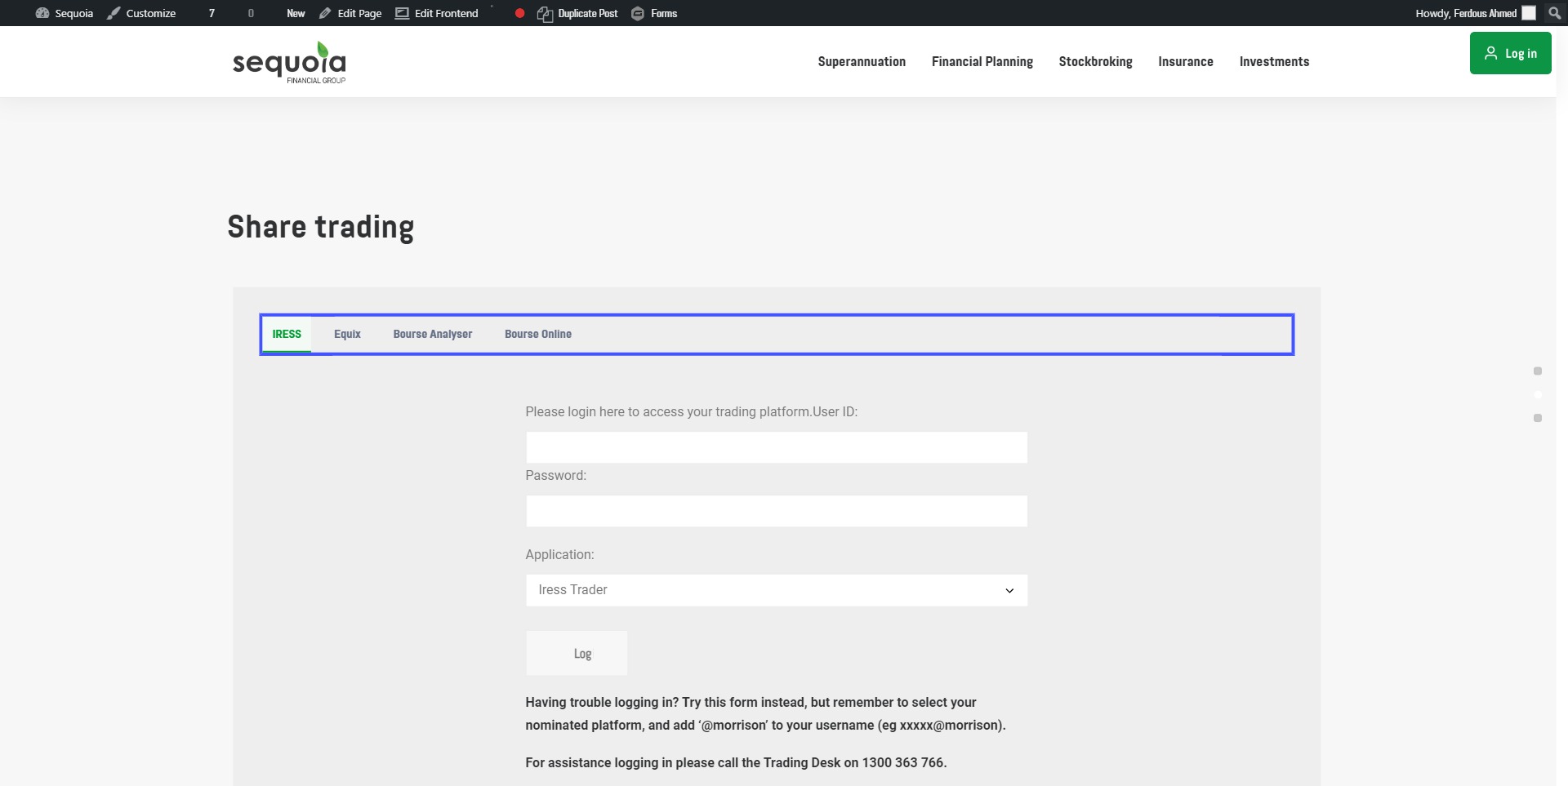1568x786 pixels.
Task: Click the green Log in button
Action: point(1510,53)
